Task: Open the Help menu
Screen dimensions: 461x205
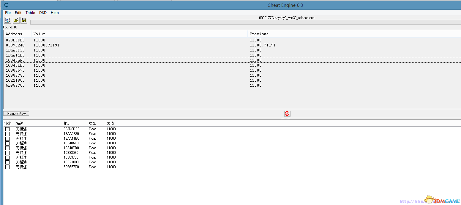Action: tap(55, 13)
